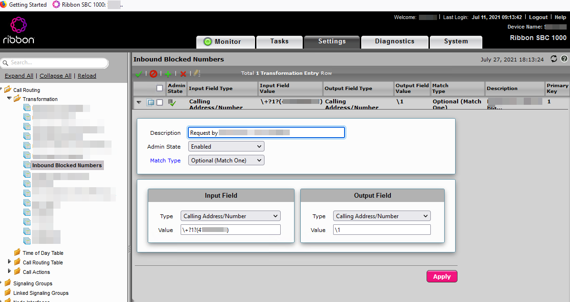Open the question mark help icon
Image resolution: width=570 pixels, height=302 pixels.
tap(564, 59)
